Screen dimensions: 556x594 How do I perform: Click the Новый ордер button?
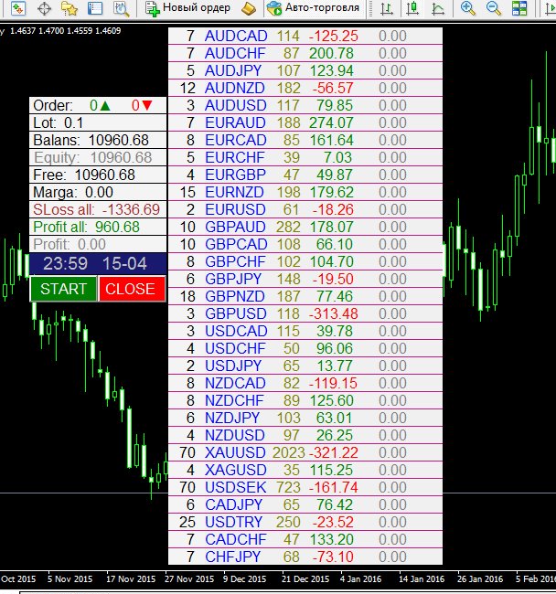coord(188,8)
